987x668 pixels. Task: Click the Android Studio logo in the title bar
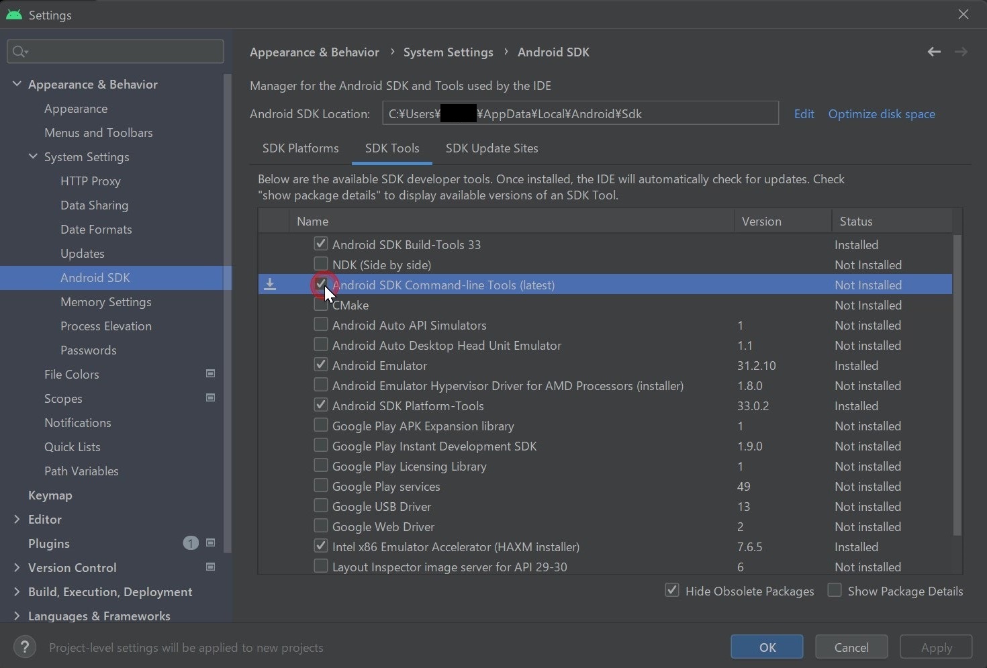(13, 14)
